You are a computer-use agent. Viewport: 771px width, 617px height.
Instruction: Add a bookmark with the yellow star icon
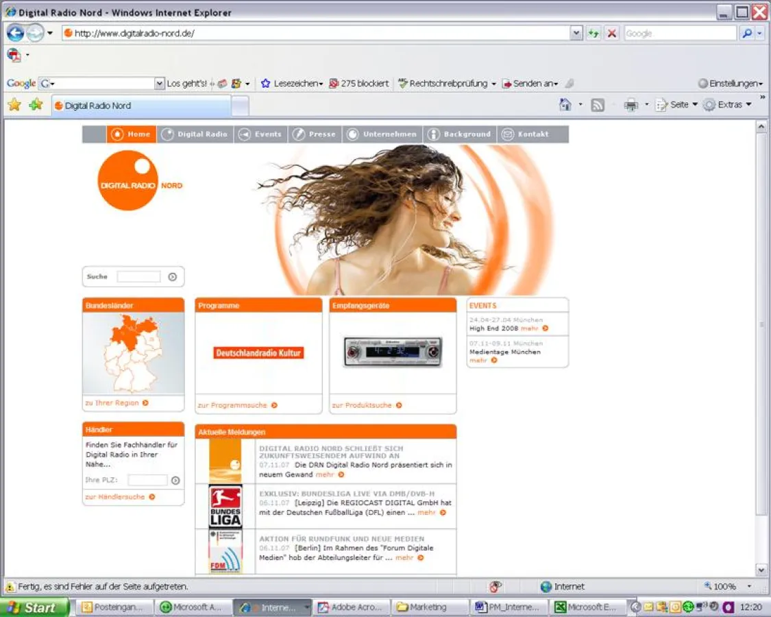point(14,104)
